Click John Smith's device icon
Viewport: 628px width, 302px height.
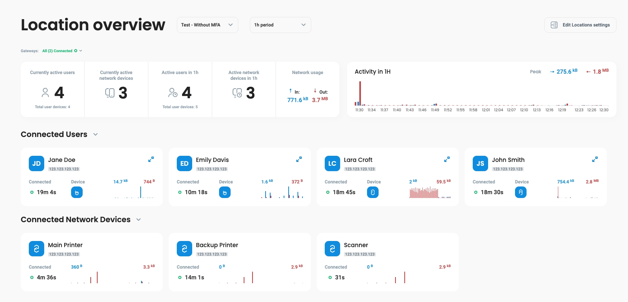tap(520, 192)
